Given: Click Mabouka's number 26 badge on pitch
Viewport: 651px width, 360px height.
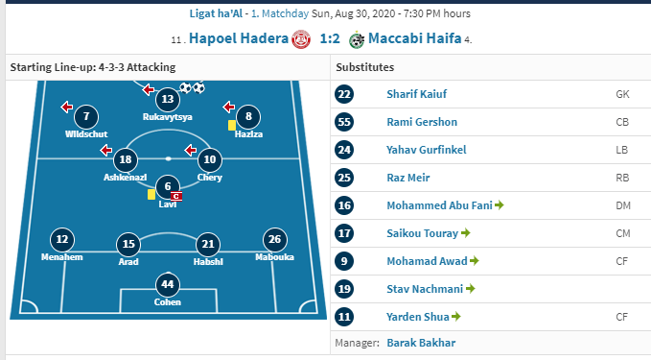Looking at the screenshot, I should pos(275,239).
